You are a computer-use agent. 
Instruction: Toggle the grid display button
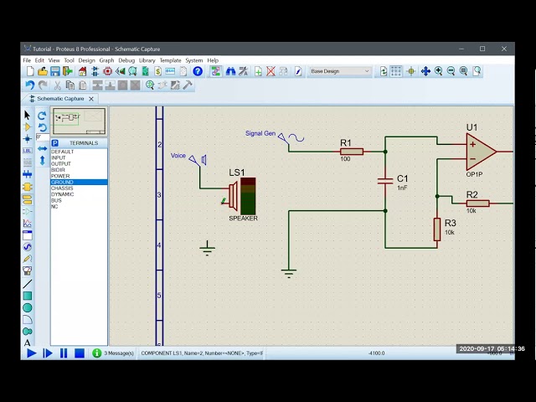pos(396,71)
